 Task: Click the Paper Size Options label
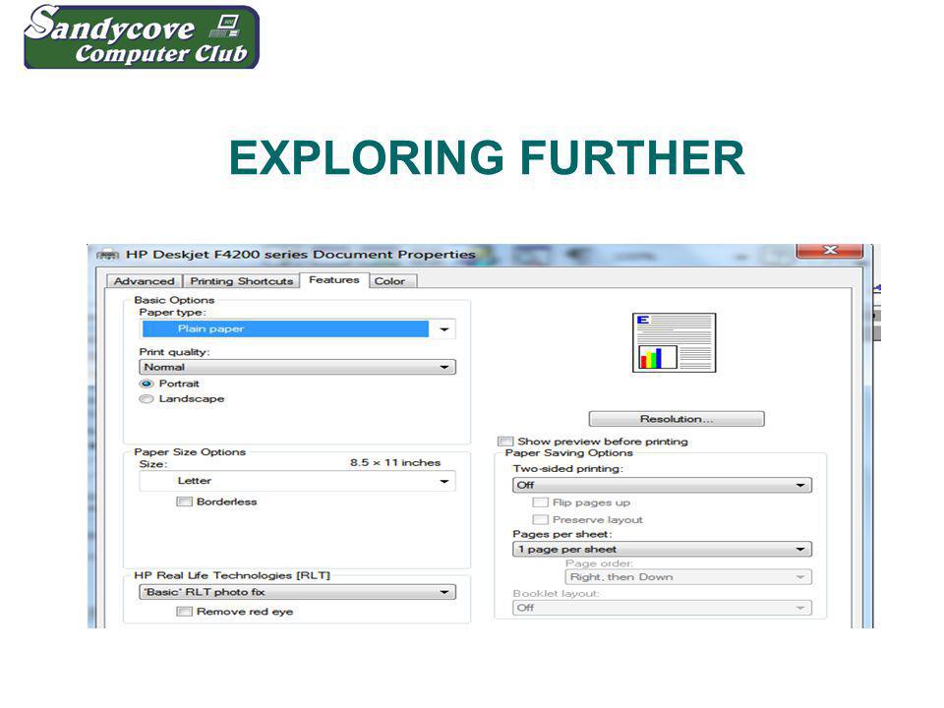(190, 452)
